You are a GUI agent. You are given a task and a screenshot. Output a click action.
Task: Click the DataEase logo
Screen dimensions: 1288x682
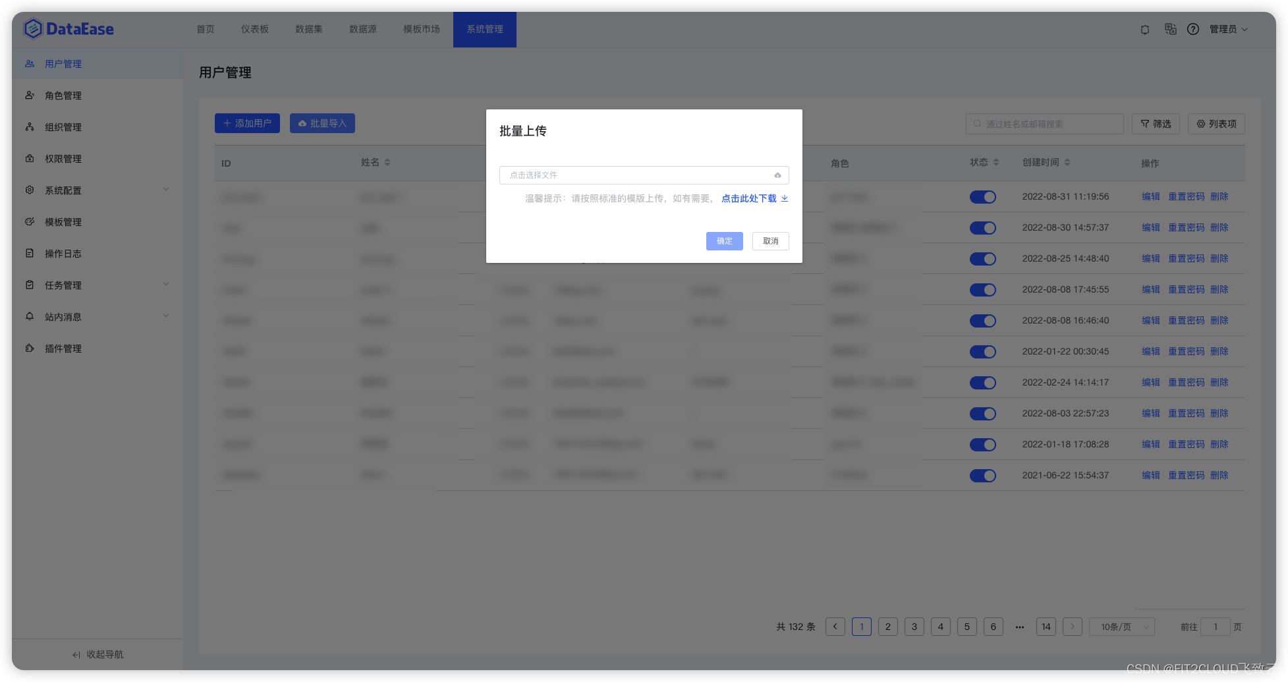[69, 29]
